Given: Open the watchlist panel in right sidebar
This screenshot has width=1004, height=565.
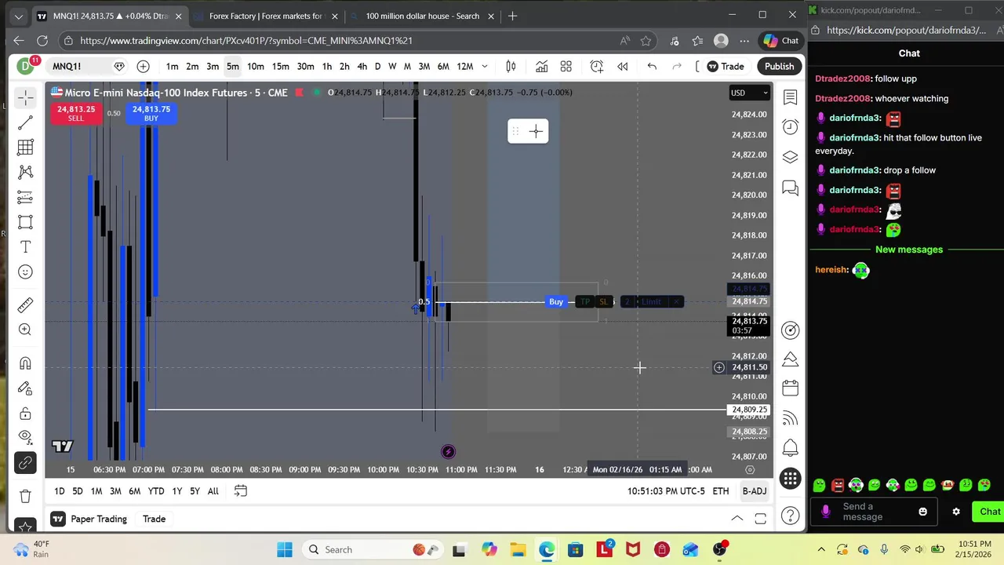Looking at the screenshot, I should click(790, 97).
